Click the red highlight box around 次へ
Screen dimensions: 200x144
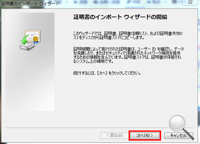pyautogui.click(x=145, y=136)
